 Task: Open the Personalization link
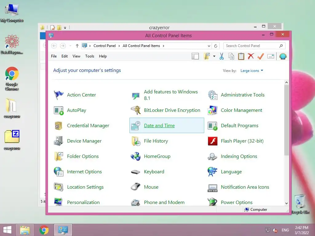click(x=83, y=202)
